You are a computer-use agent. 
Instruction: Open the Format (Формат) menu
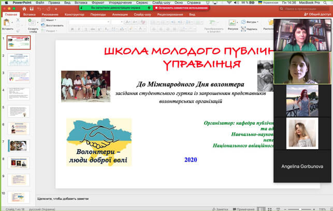97,3
